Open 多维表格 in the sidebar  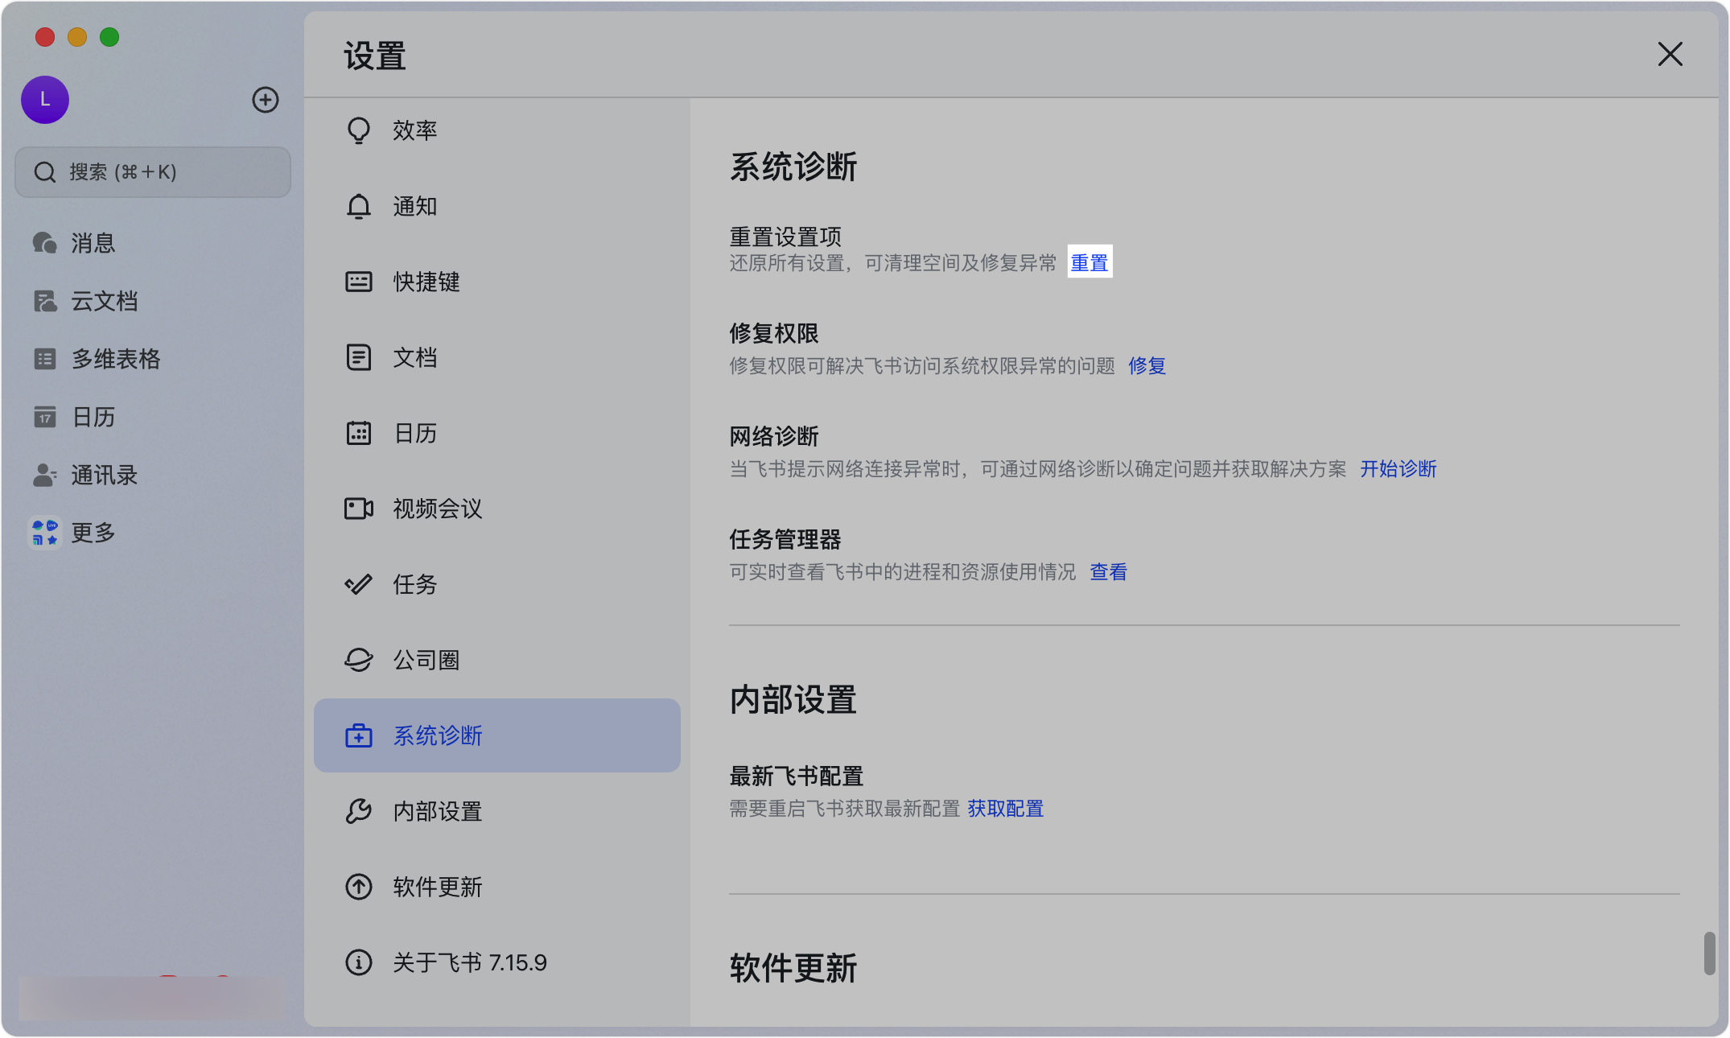click(115, 358)
